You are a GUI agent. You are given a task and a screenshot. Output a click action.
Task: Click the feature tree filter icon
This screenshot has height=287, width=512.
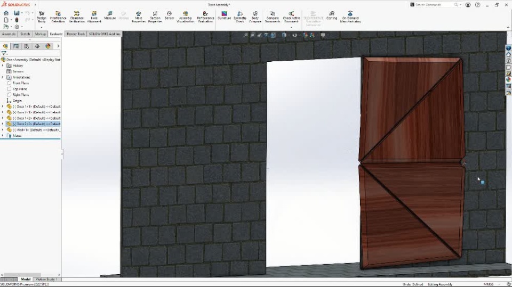(4, 53)
